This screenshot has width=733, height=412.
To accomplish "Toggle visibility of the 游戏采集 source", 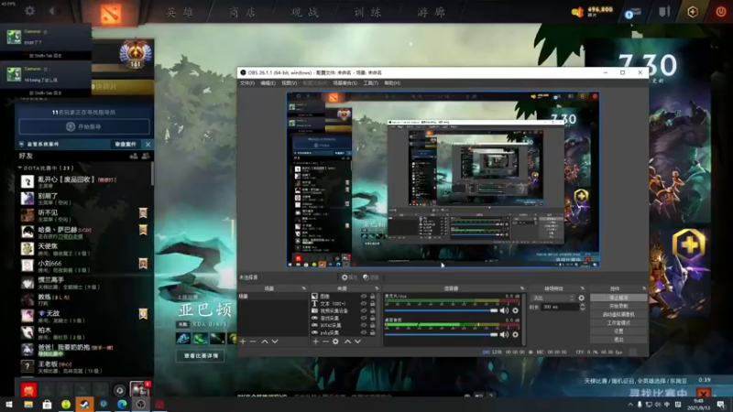I will (x=364, y=318).
